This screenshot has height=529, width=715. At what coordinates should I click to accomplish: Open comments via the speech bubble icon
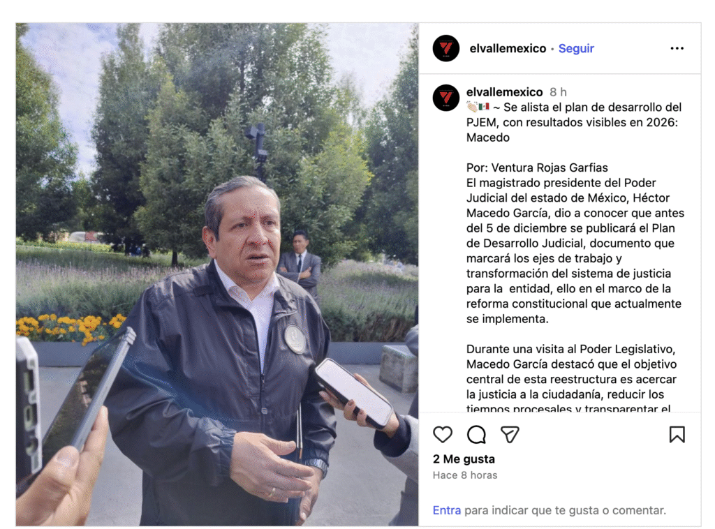476,434
